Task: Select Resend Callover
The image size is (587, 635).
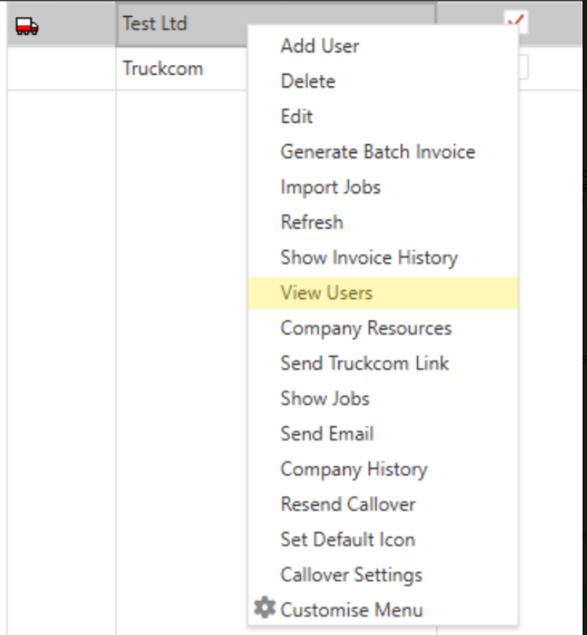Action: click(x=347, y=504)
